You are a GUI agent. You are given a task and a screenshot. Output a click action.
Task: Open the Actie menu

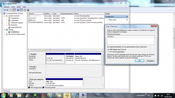pyautogui.click(x=13, y=7)
